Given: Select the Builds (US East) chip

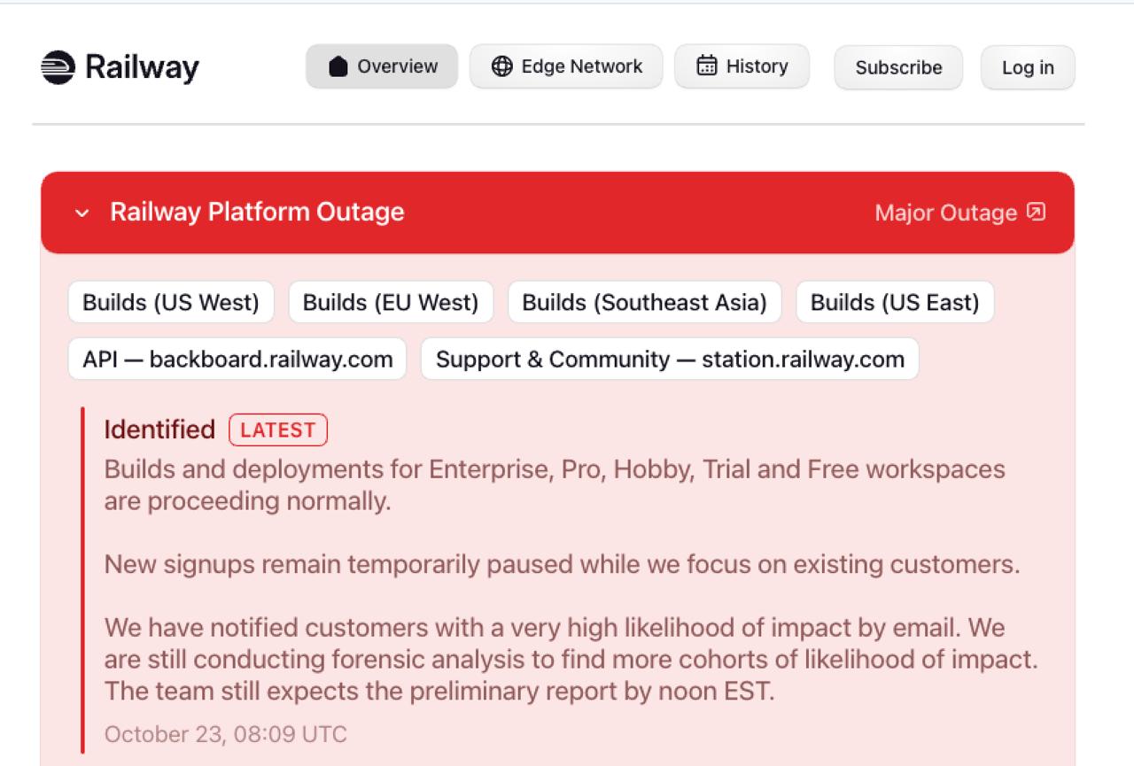Looking at the screenshot, I should click(x=895, y=302).
